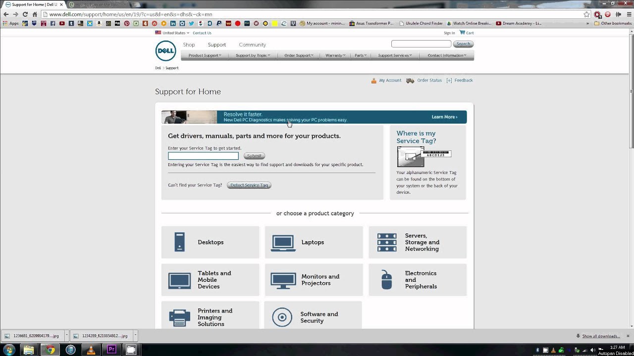
Task: Open Windows Explorer folder in taskbar
Action: pyautogui.click(x=29, y=350)
